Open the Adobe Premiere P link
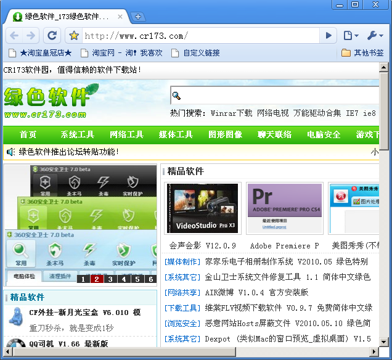This screenshot has width=392, height=360. point(285,246)
